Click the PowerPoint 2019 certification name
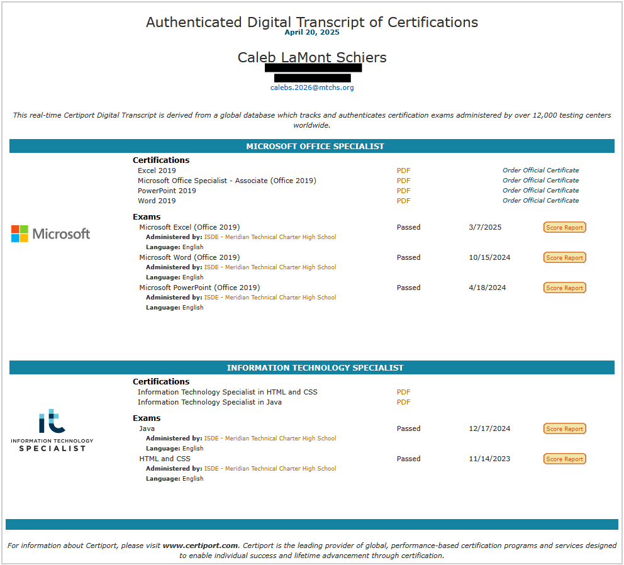Screen dimensions: 624x565 tap(167, 191)
